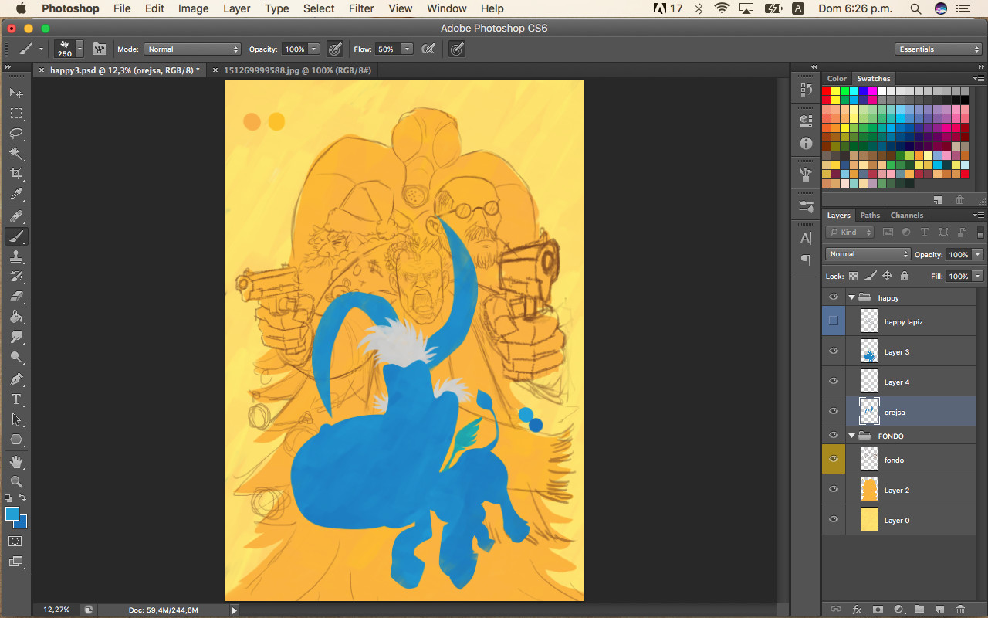Open Spotlight search in menu bar

(915, 8)
